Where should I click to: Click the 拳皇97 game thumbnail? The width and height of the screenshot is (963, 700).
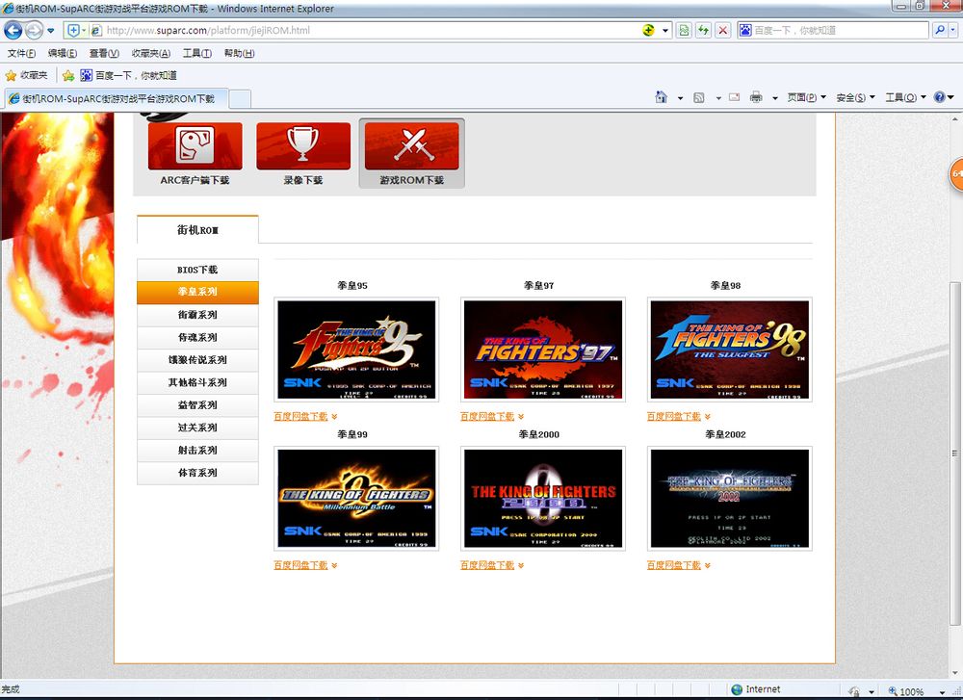543,350
